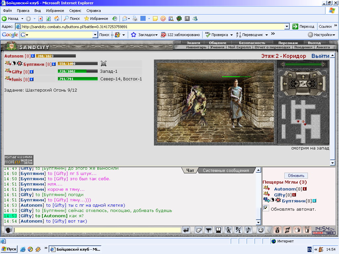Open the Избранное menu
This screenshot has height=254, width=339.
tap(55, 11)
